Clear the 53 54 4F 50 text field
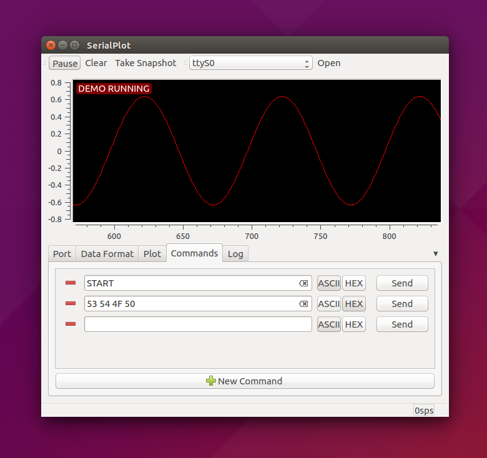The height and width of the screenshot is (458, 487). [303, 304]
